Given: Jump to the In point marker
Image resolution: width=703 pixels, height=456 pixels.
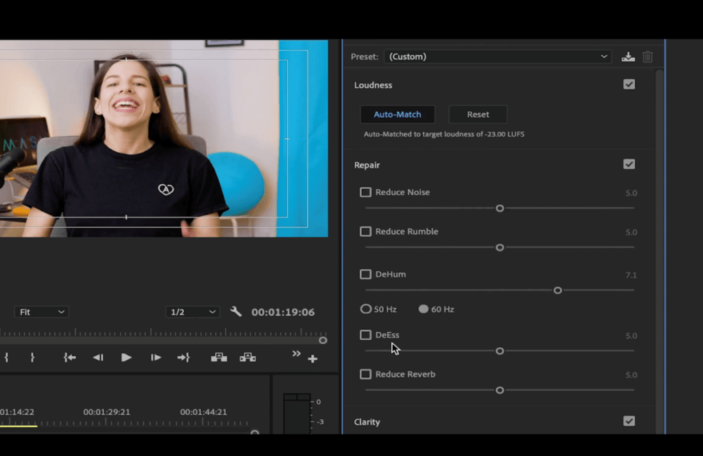Looking at the screenshot, I should [x=69, y=357].
